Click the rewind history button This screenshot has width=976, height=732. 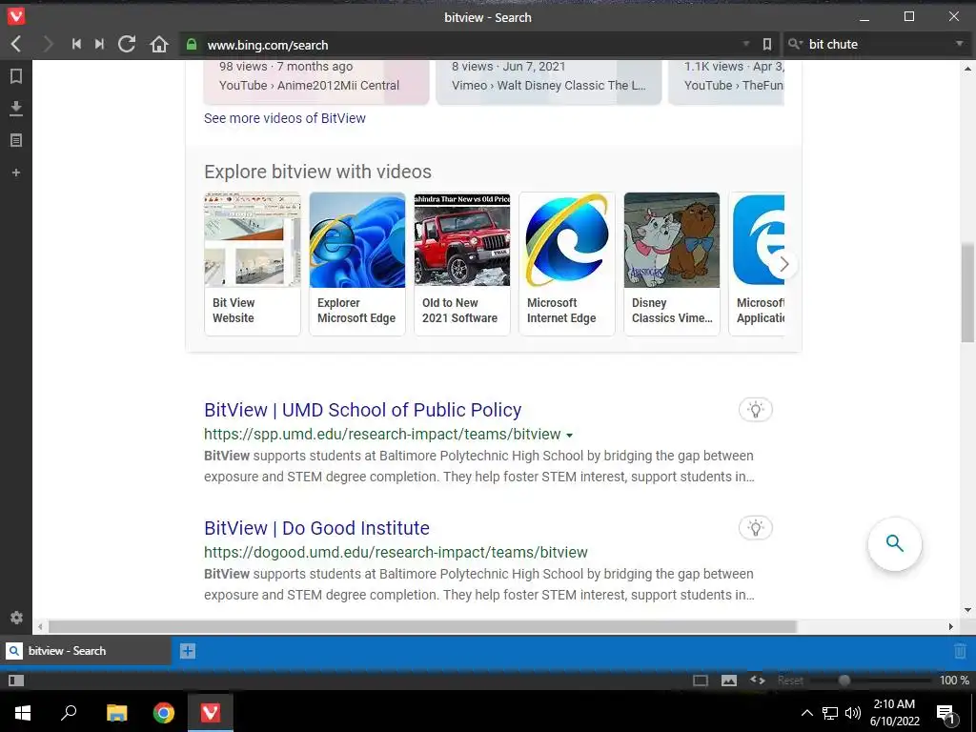pos(76,44)
